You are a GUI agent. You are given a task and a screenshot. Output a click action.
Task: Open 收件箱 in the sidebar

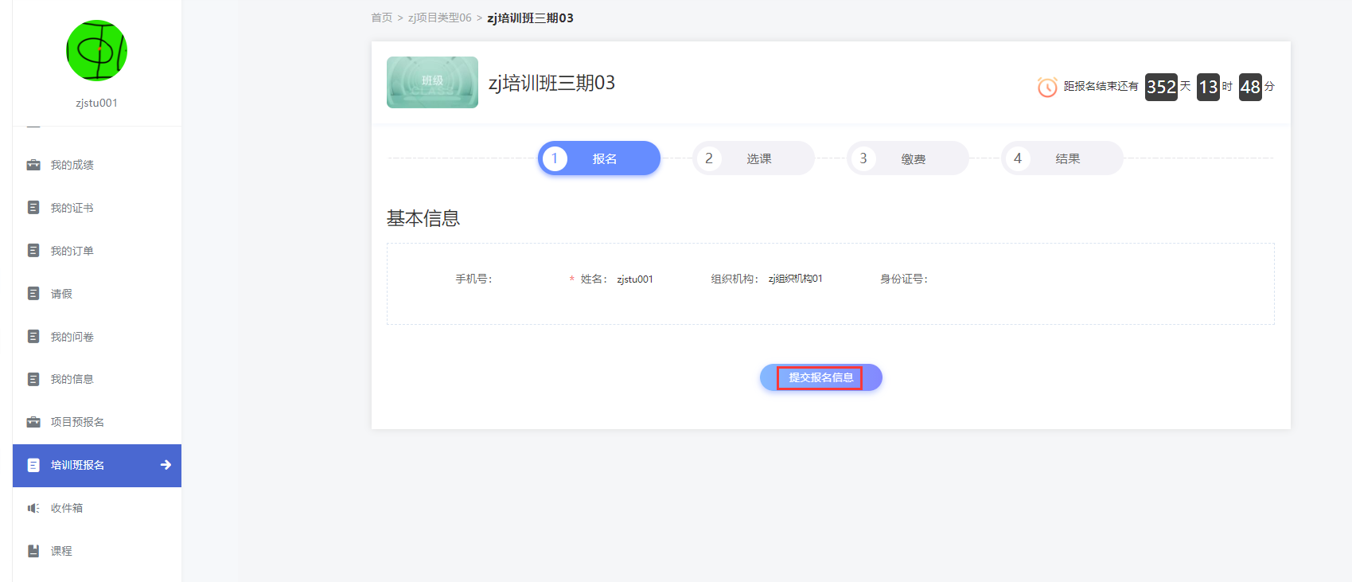[97, 508]
